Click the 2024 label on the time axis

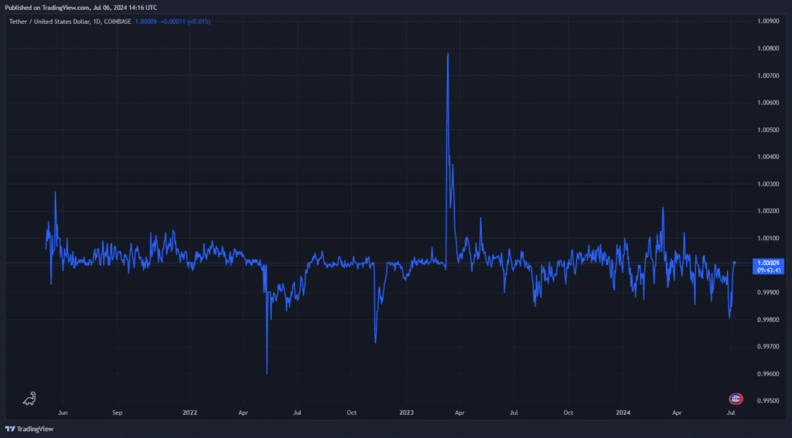coord(623,413)
